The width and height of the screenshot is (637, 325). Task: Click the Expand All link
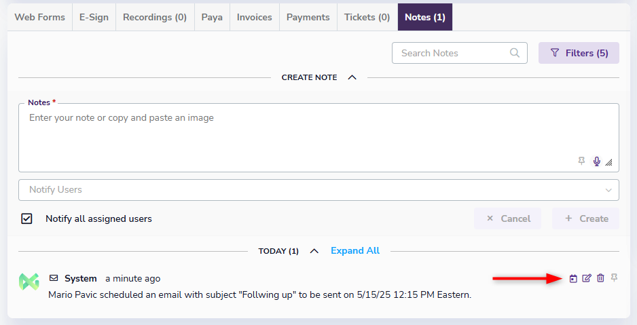[355, 251]
